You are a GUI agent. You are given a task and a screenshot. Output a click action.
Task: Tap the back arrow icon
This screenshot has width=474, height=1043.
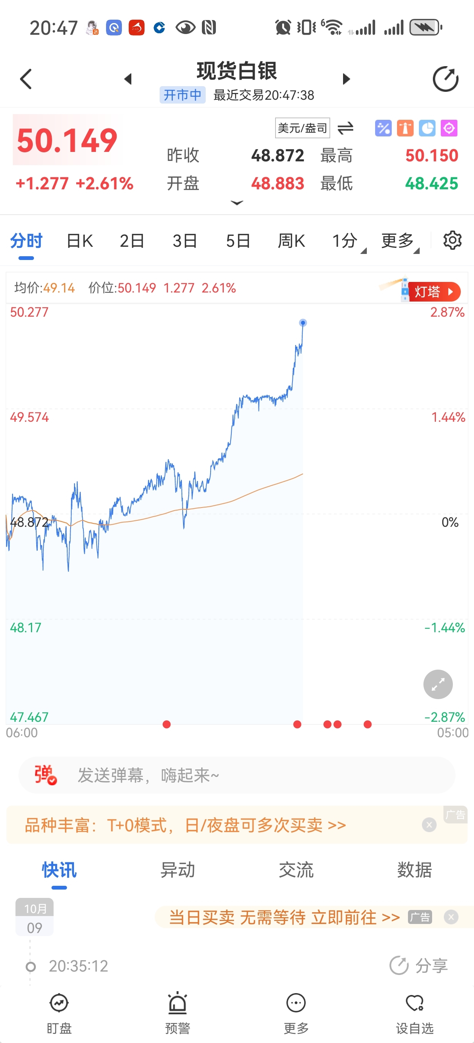tap(26, 79)
